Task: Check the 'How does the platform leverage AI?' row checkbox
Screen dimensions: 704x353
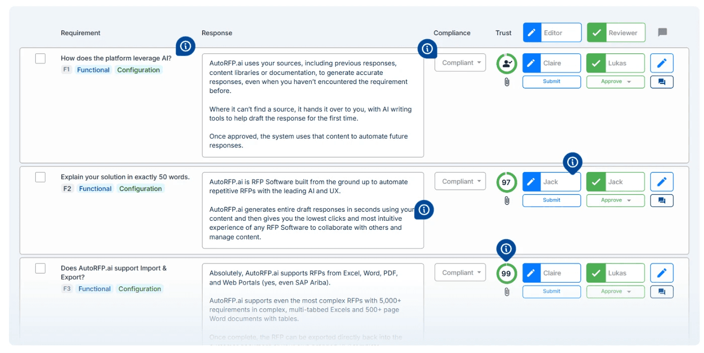Action: tap(40, 58)
